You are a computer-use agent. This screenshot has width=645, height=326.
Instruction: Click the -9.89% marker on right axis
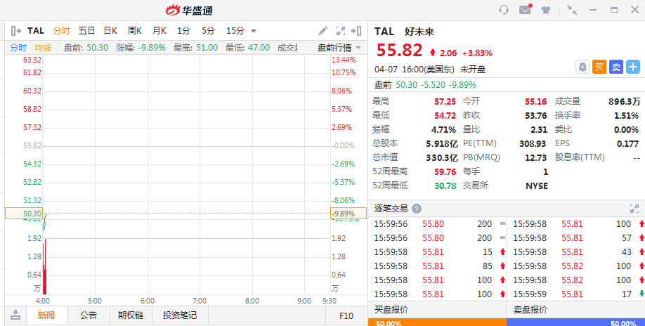pos(348,214)
